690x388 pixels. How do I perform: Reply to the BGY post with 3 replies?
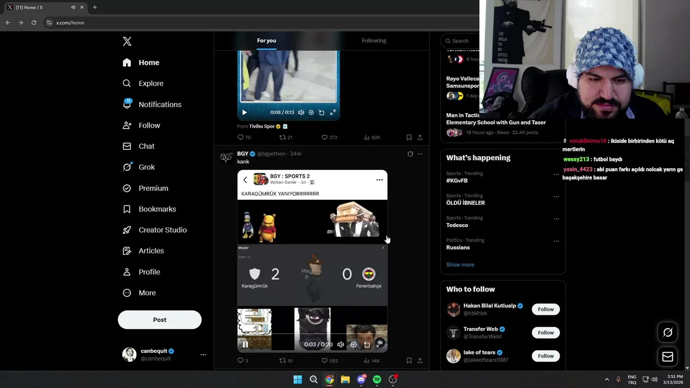243,361
